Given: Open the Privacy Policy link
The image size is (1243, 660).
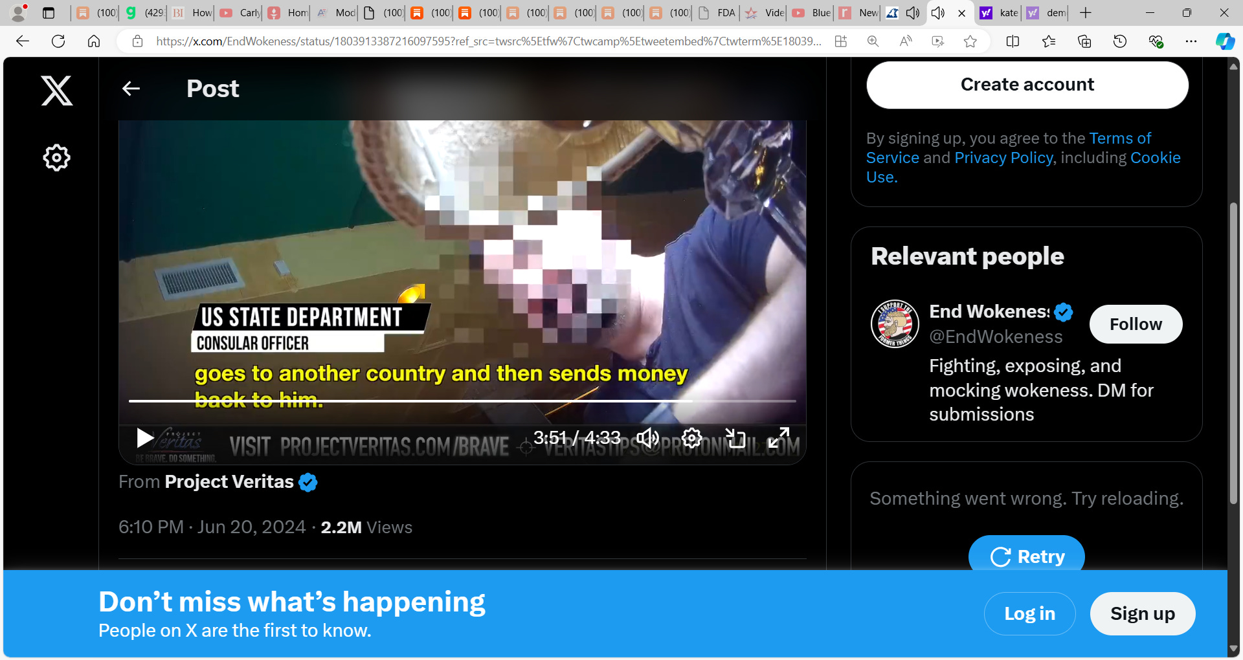Looking at the screenshot, I should (1003, 158).
